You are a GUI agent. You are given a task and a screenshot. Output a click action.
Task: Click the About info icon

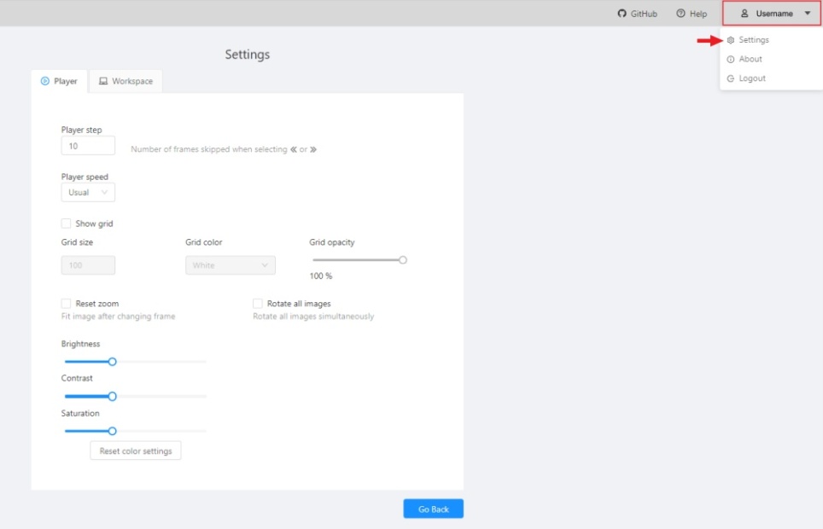pos(731,59)
